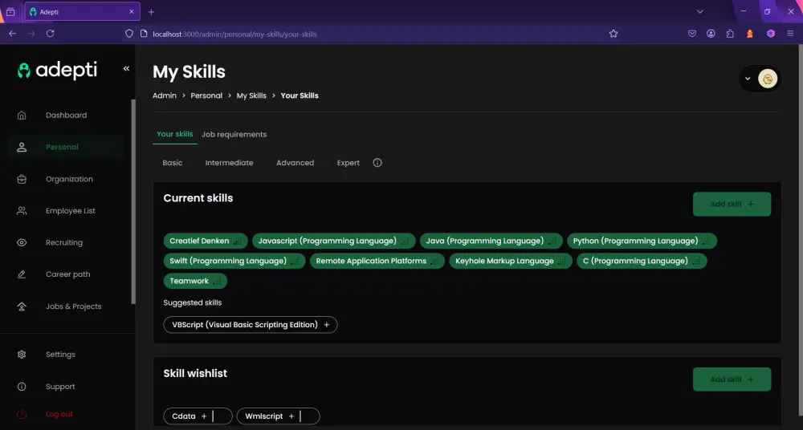
Task: Open the tracking protection shield icon
Action: (x=129, y=33)
